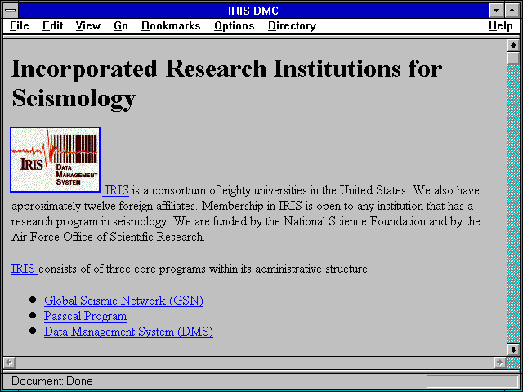Click the vertical scrollbar track below thumb
The width and height of the screenshot is (523, 392).
pos(513,204)
